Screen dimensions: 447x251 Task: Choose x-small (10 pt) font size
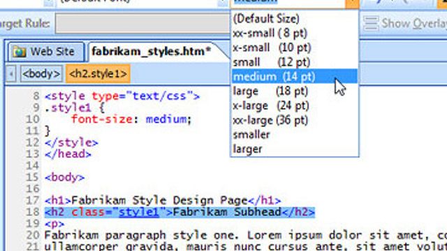(295, 48)
